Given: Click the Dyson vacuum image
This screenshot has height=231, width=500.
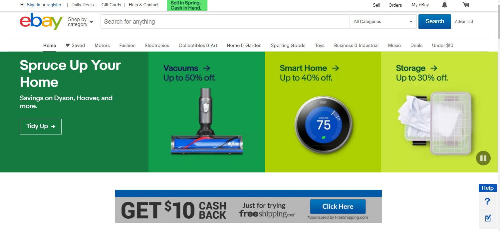Looking at the screenshot, I should pos(206,121).
